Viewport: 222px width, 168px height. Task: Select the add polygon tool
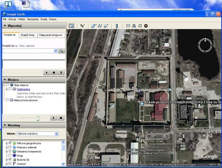[94, 26]
